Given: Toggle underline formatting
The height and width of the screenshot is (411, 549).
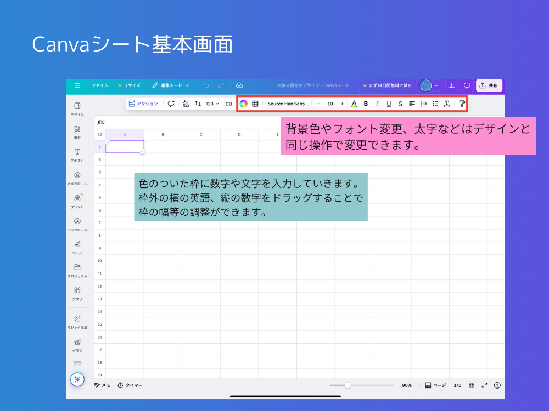Looking at the screenshot, I should pos(389,104).
